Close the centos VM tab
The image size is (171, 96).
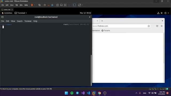point(12,10)
